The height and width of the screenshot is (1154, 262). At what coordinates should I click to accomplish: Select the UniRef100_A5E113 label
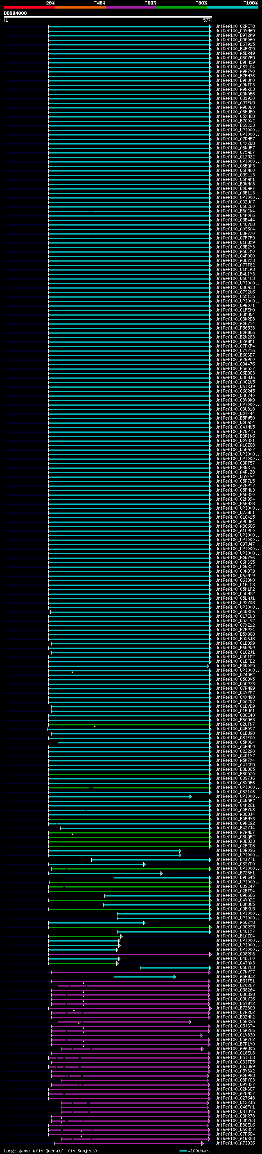(235, 193)
